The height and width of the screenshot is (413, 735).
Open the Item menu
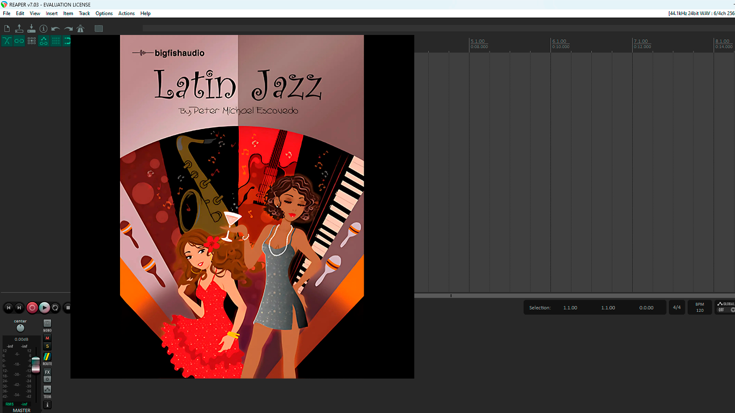coord(68,13)
